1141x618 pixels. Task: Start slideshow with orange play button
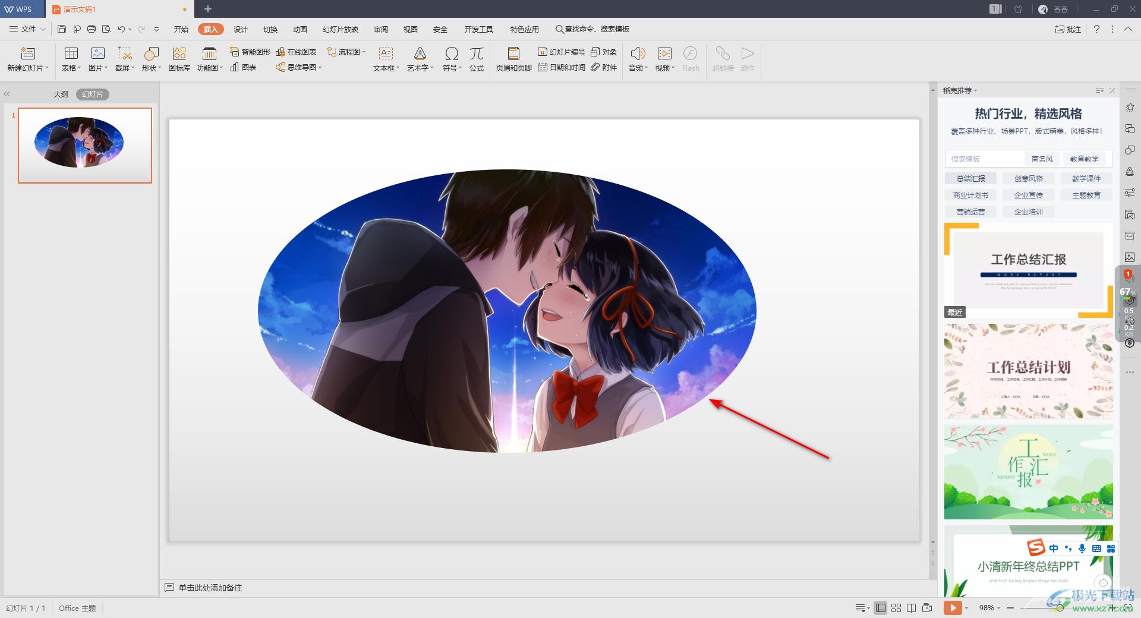[953, 608]
